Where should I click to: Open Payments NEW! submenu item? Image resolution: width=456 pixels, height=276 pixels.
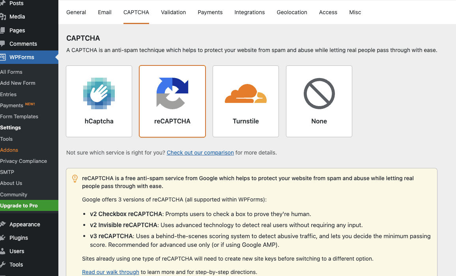17,105
